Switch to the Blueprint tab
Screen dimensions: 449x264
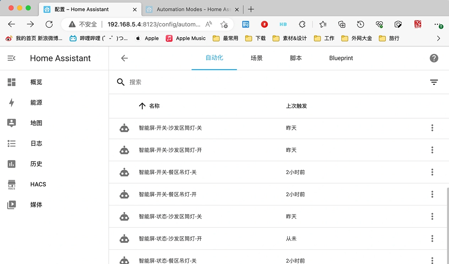click(x=341, y=58)
